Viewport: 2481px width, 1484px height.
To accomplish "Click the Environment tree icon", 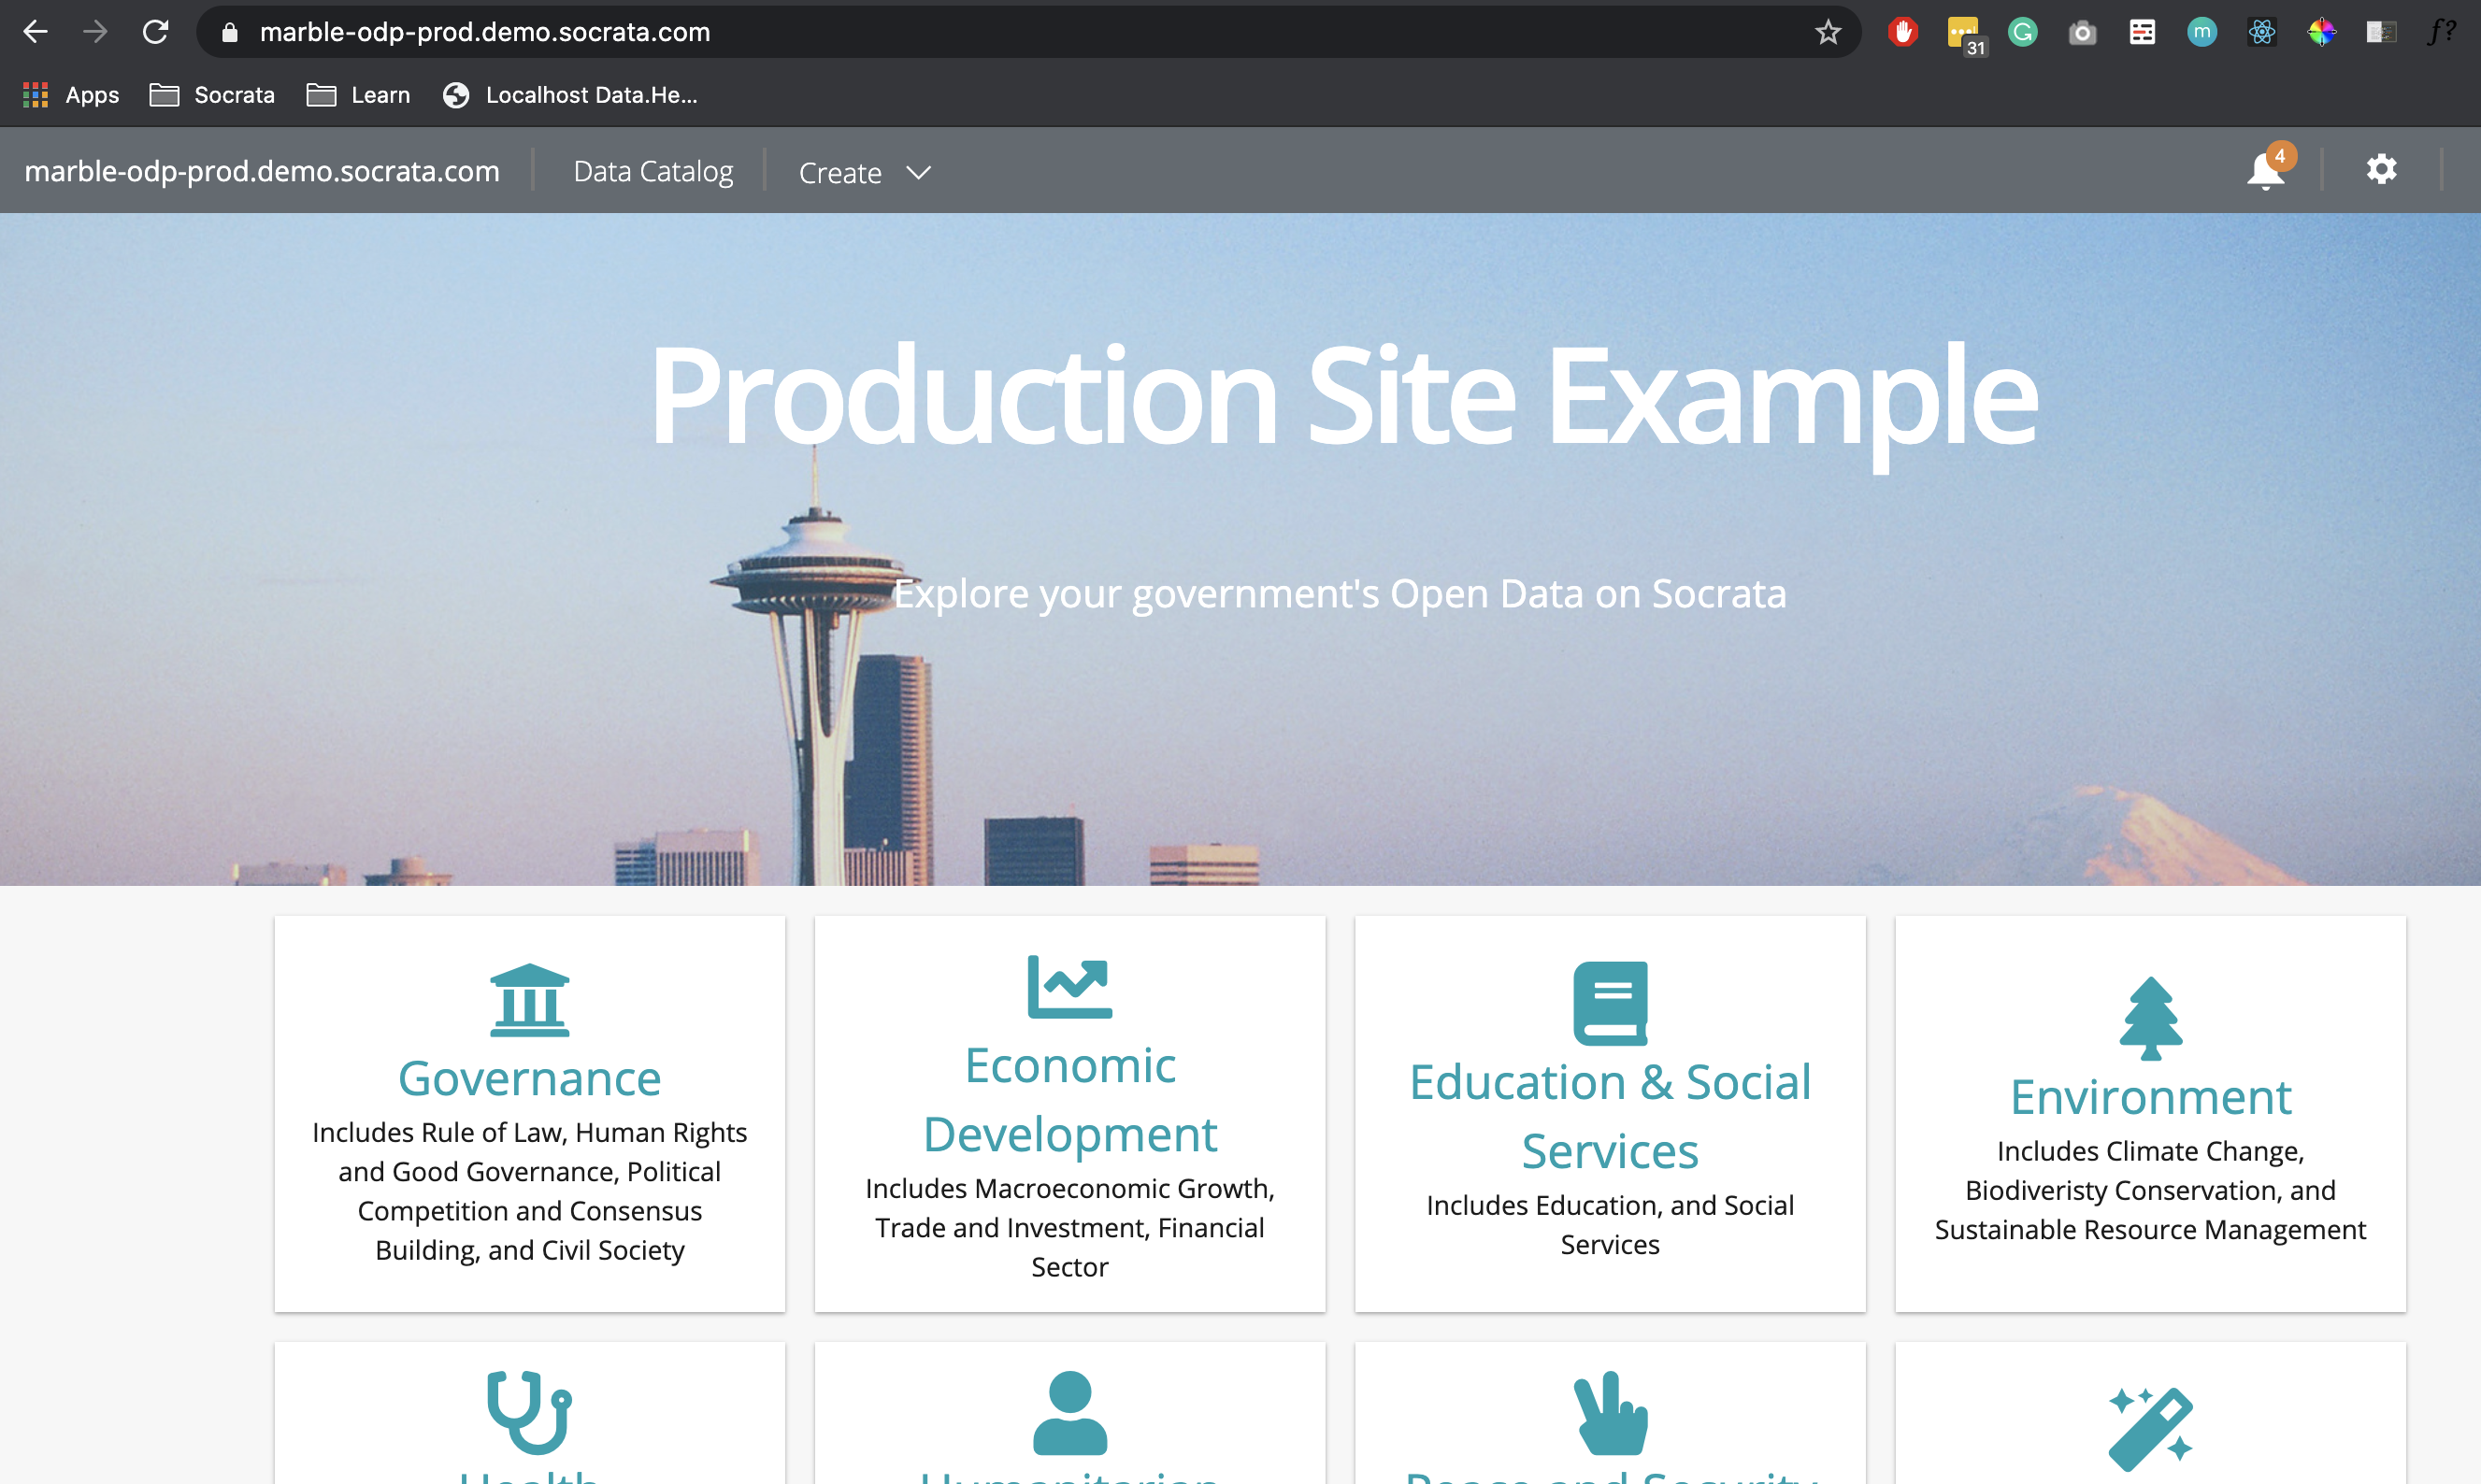I will click(2150, 1018).
